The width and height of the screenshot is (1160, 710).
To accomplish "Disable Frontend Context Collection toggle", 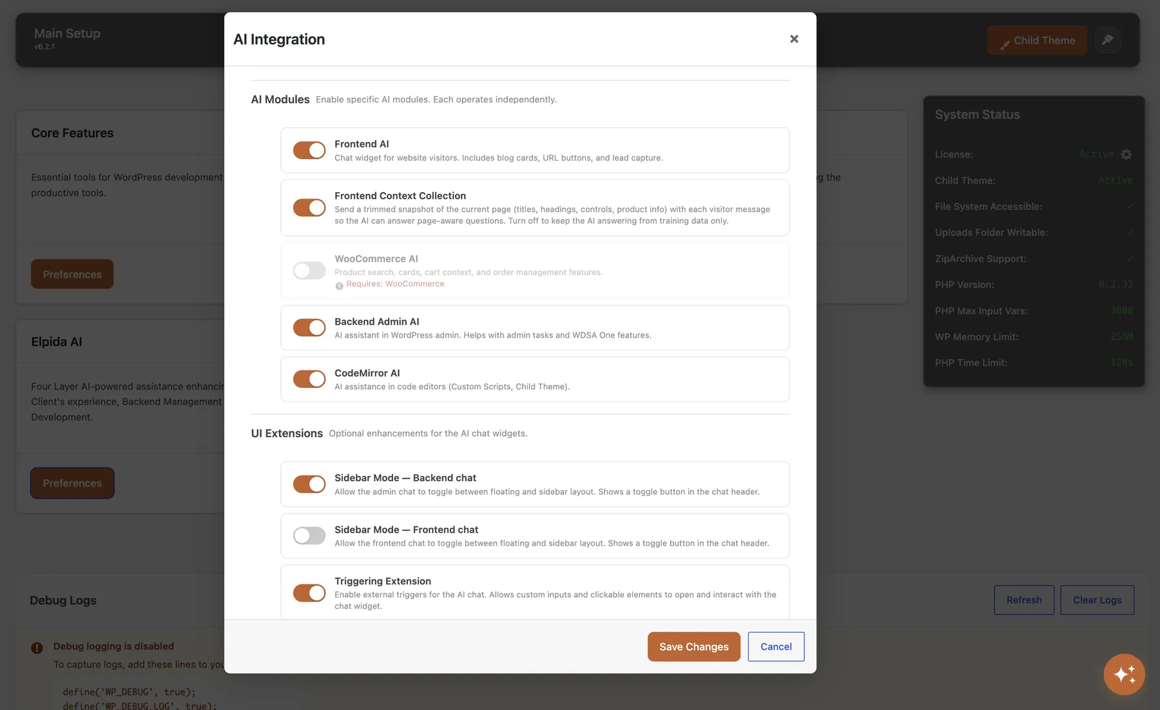I will click(x=309, y=207).
